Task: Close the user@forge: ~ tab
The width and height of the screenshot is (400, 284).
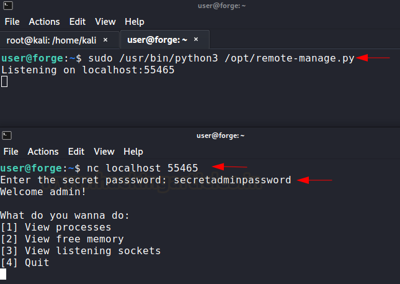Action: point(195,40)
